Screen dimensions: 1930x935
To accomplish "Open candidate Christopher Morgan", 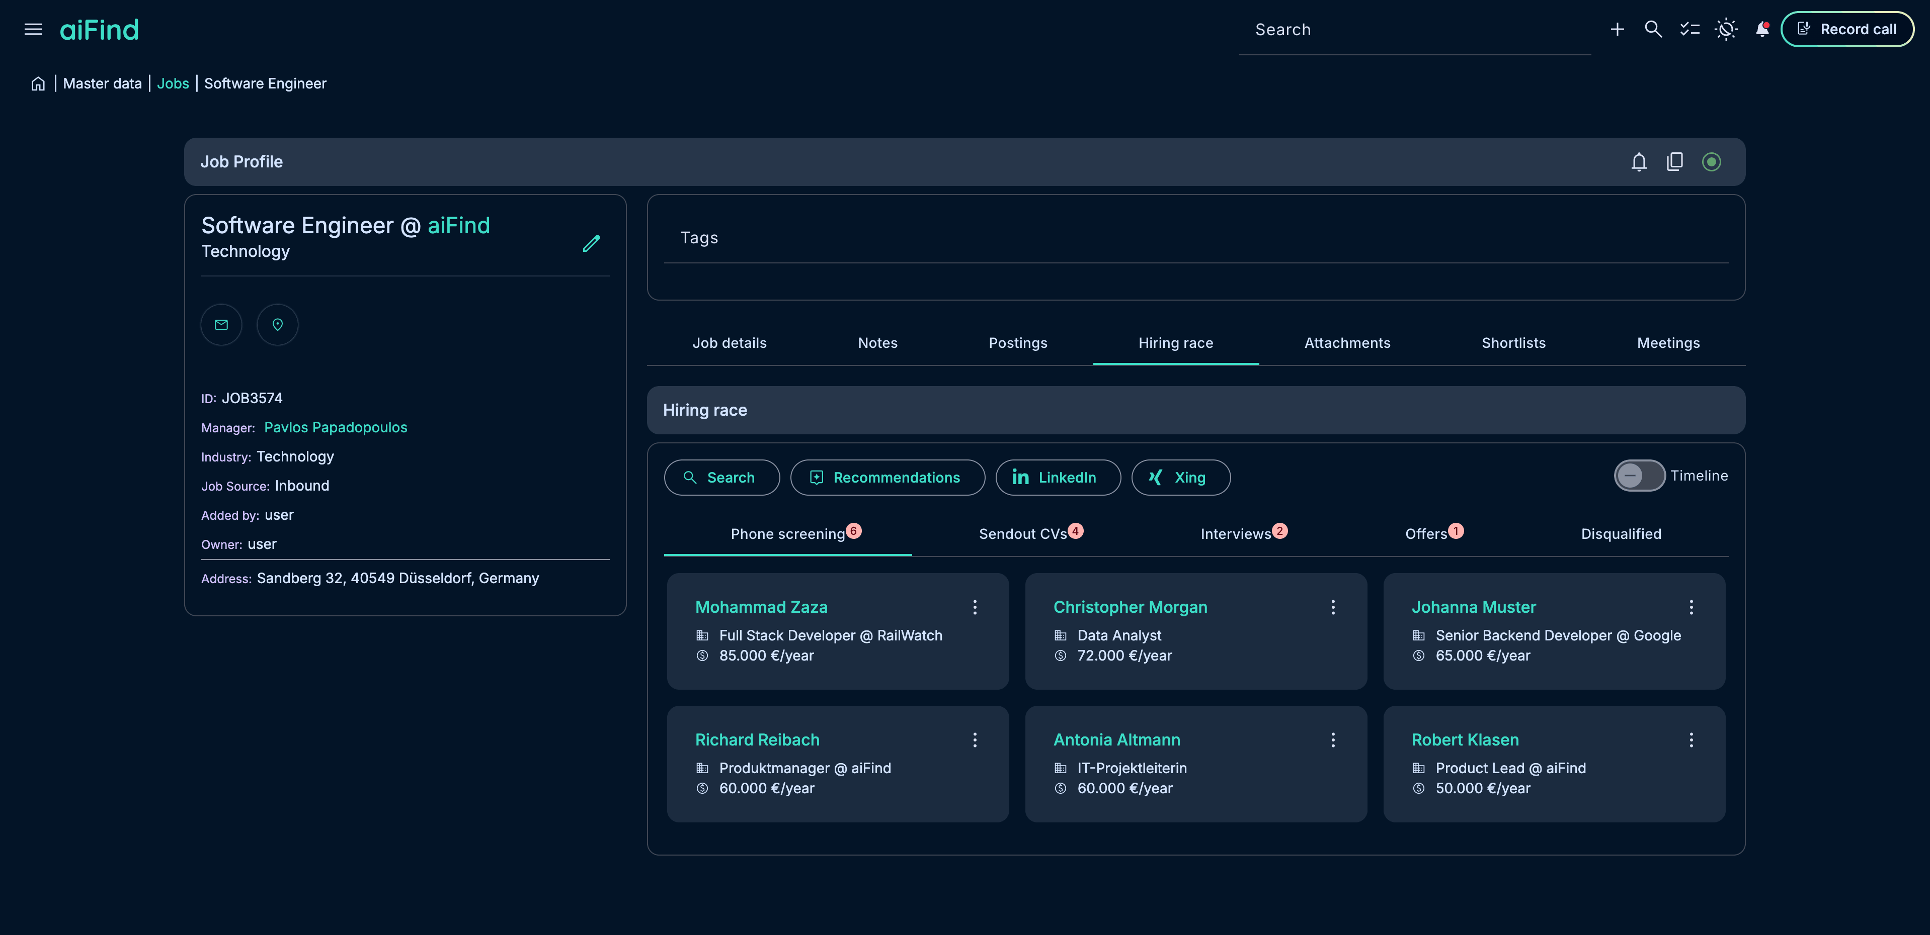I will point(1130,607).
